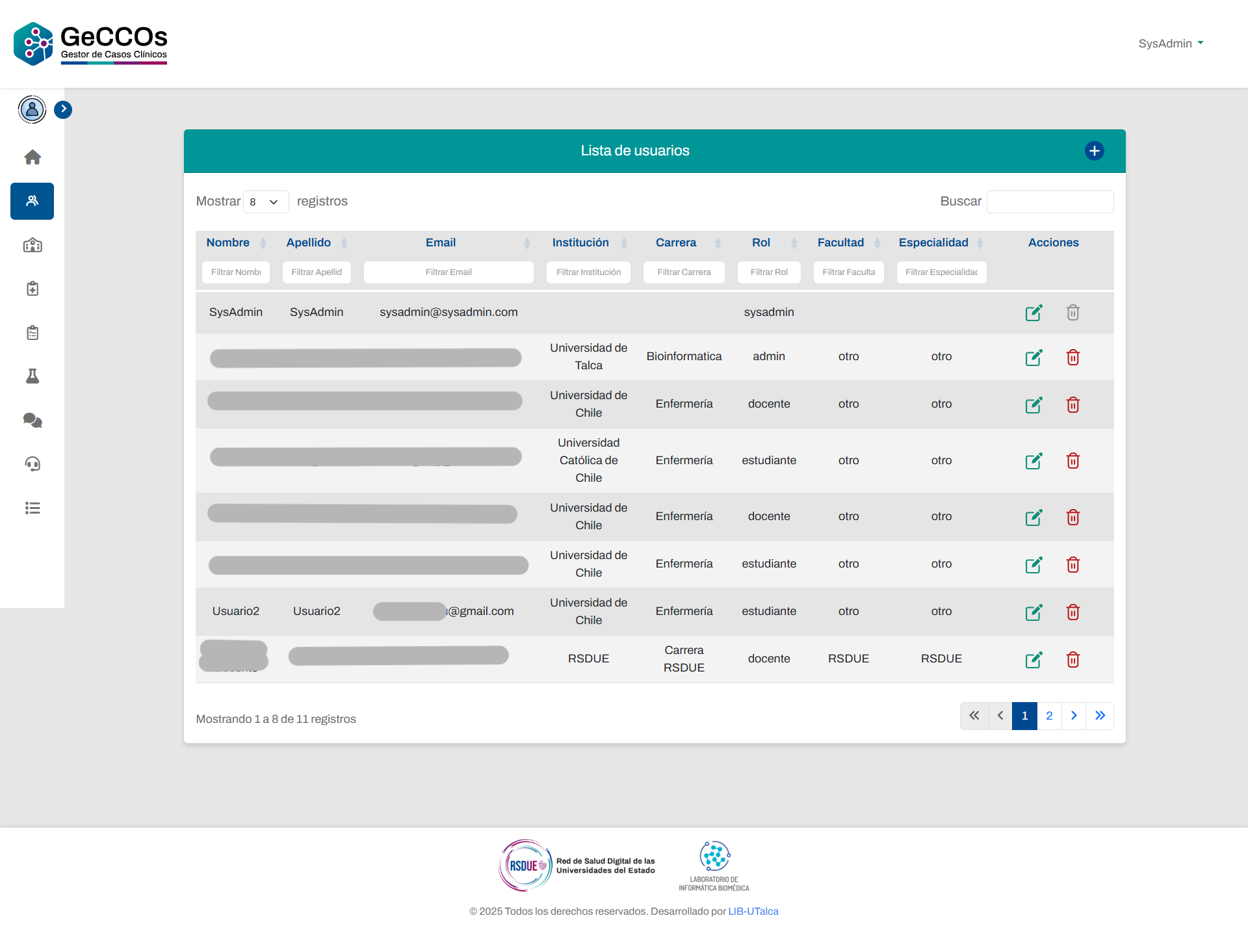
Task: Open the user profile avatar in sidebar
Action: tap(32, 109)
